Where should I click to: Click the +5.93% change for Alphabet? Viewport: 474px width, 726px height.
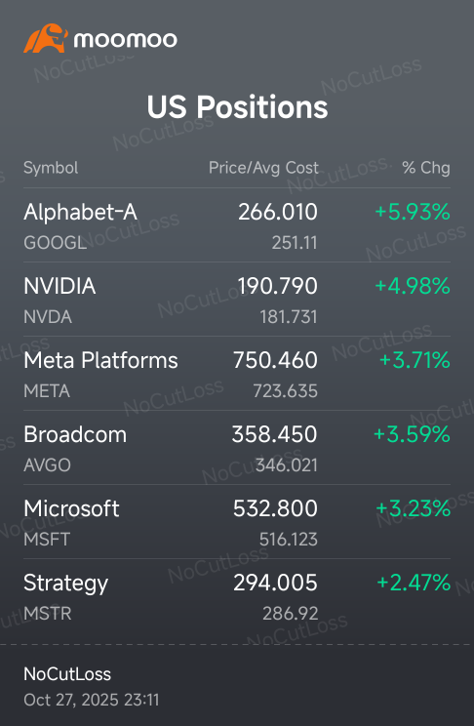413,212
